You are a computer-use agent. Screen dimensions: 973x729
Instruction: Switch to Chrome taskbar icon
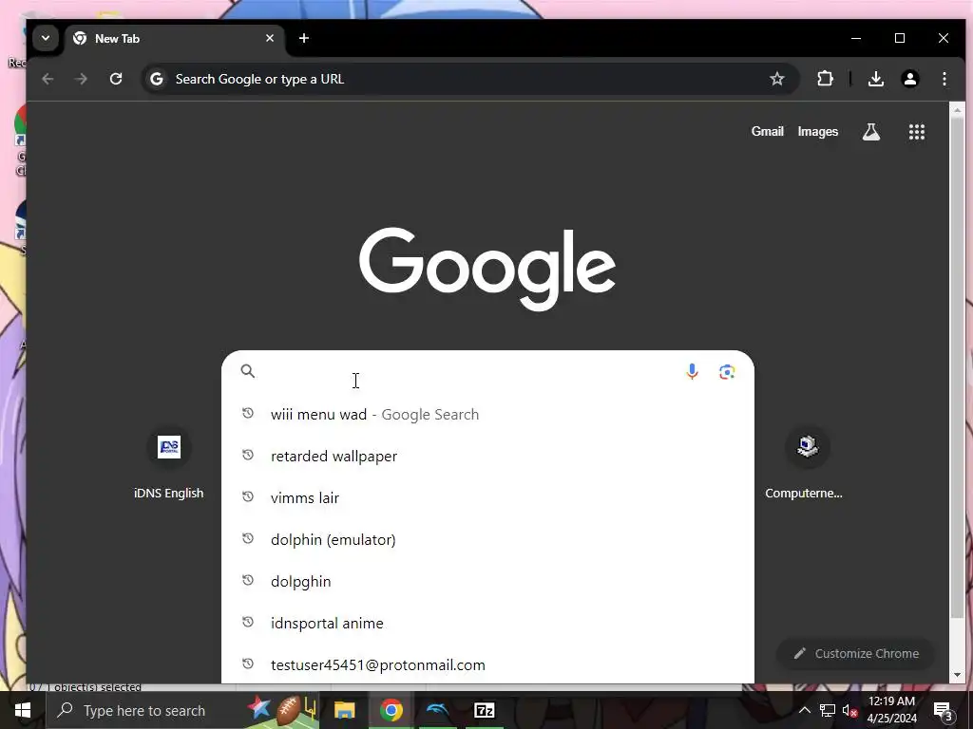coord(391,710)
